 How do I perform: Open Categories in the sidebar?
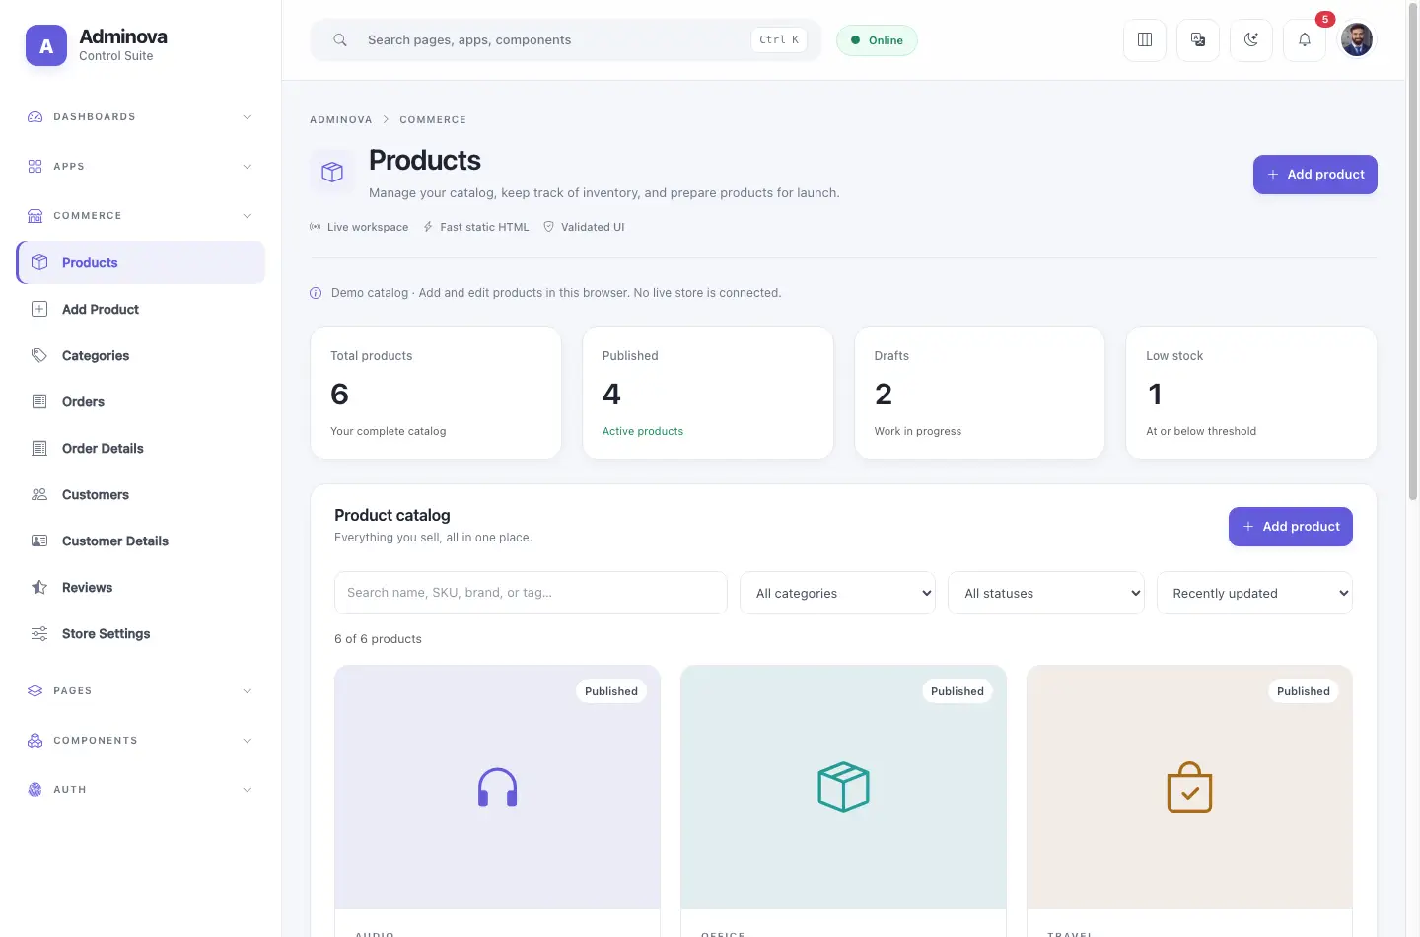141,355
